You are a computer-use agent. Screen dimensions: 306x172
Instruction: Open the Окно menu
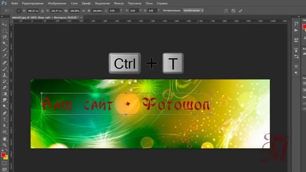[x=149, y=3]
